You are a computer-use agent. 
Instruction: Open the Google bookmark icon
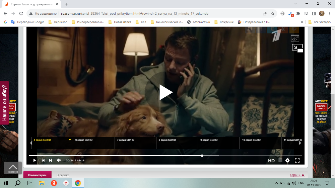click(x=5, y=22)
